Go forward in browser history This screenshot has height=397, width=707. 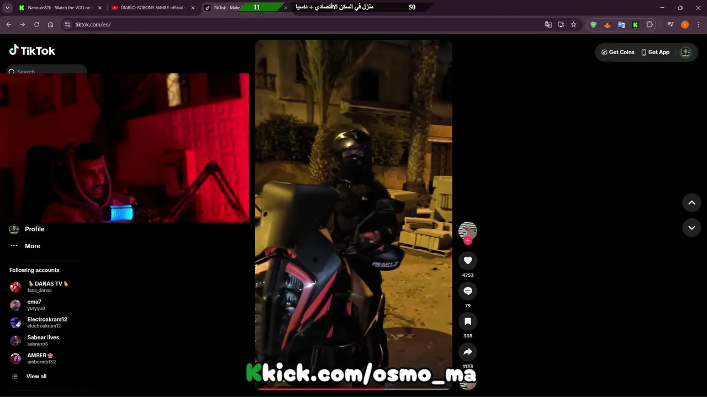pyautogui.click(x=23, y=24)
